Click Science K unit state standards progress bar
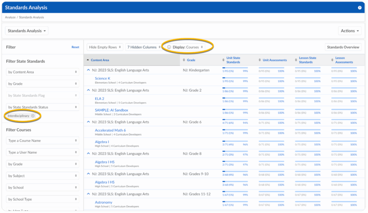Image resolution: width=368 pixels, height=213 pixels. click(x=235, y=78)
